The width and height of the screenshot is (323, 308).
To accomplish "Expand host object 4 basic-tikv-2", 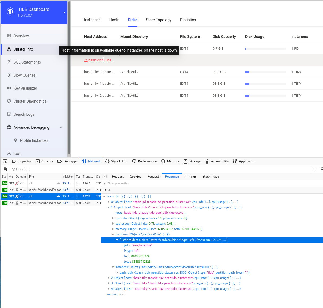I will point(108,289).
